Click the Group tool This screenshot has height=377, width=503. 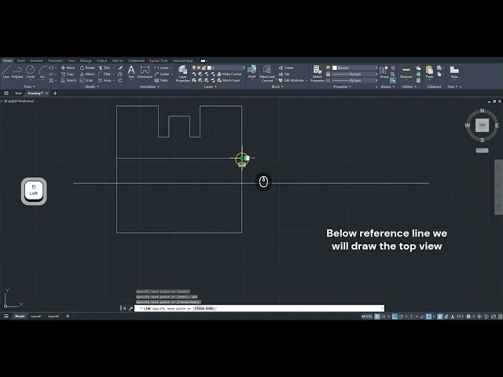(384, 71)
